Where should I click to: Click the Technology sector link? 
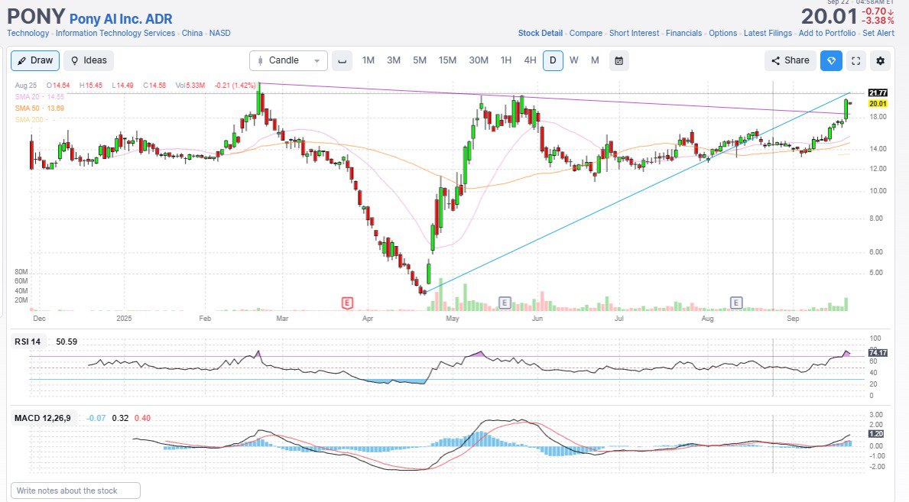28,33
